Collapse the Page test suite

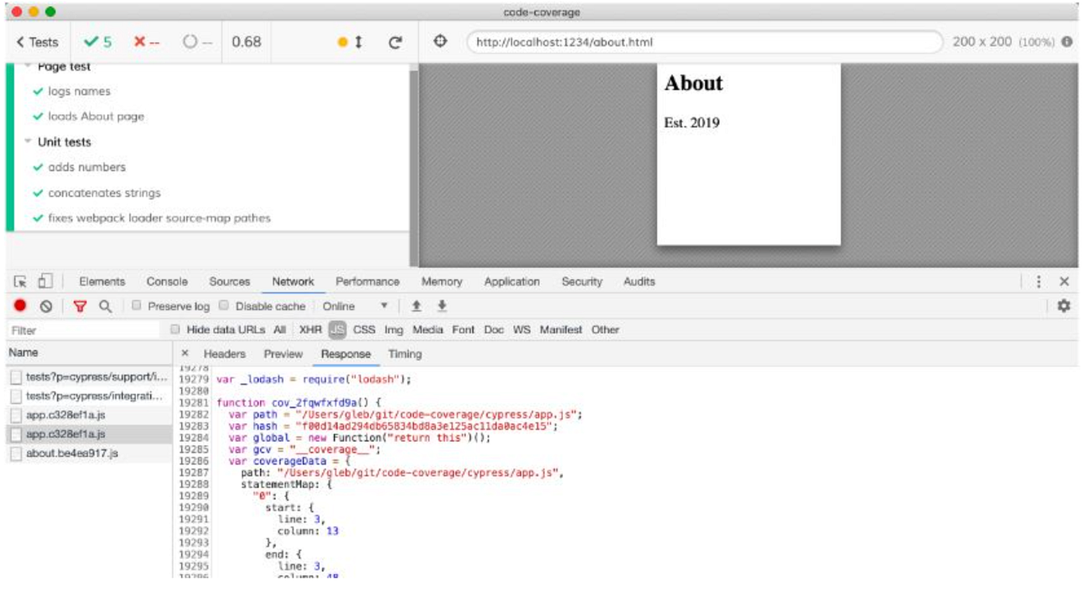point(29,67)
